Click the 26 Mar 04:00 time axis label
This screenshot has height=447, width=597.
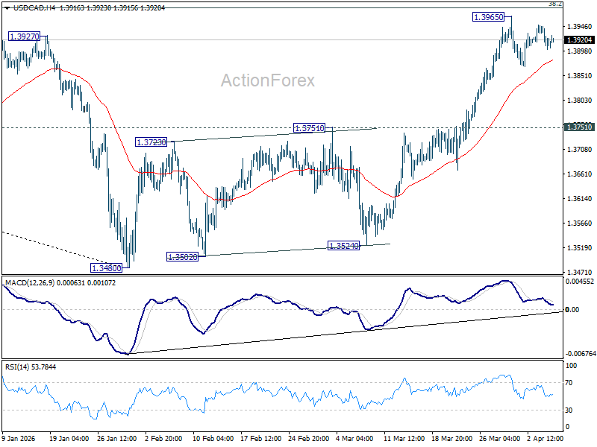click(x=499, y=438)
